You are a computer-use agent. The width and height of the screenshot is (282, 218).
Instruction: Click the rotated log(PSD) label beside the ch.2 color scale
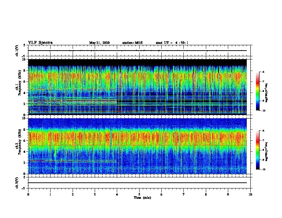(267, 151)
